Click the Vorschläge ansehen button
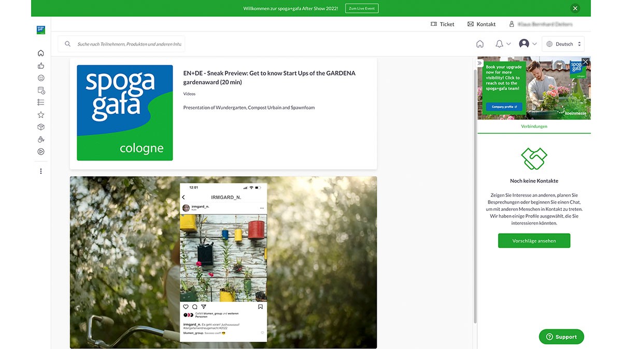 534,240
